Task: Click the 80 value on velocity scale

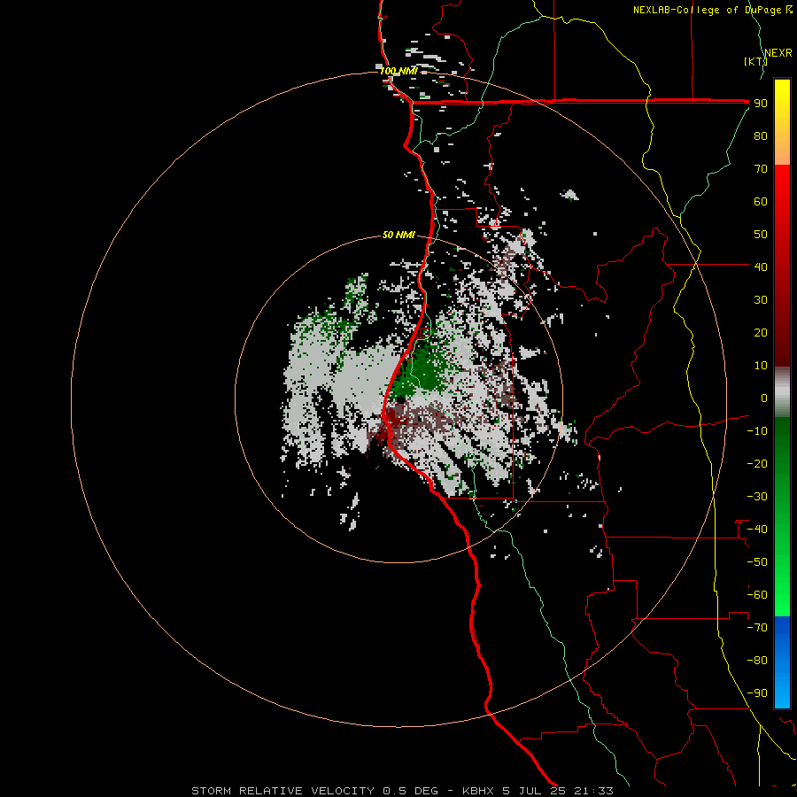Action: (x=761, y=135)
